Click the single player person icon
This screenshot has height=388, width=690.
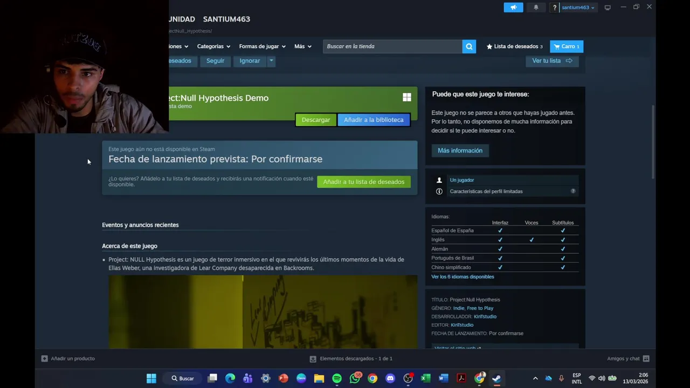pyautogui.click(x=439, y=180)
